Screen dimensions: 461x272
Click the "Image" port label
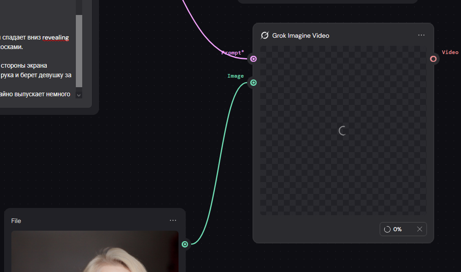click(x=236, y=76)
